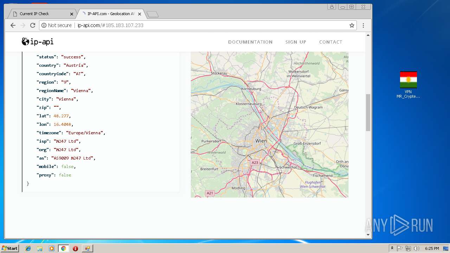This screenshot has height=253, width=450.
Task: Open Windows Media Player taskbar icon
Action: click(52, 248)
